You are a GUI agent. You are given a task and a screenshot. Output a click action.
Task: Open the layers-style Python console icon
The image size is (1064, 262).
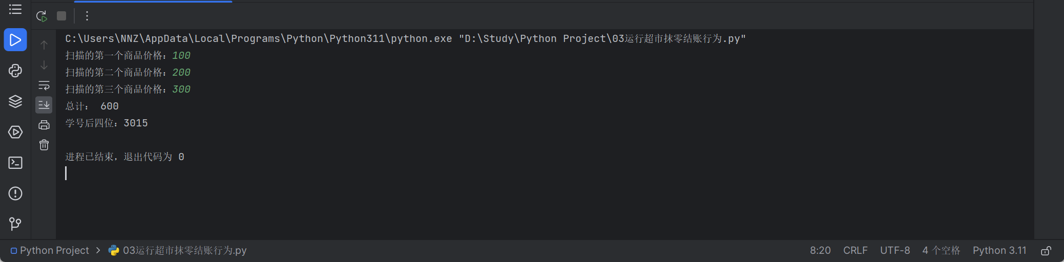point(15,101)
